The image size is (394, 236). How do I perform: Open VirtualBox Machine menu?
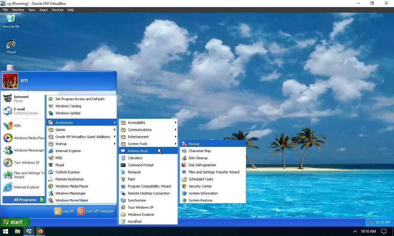(18, 10)
